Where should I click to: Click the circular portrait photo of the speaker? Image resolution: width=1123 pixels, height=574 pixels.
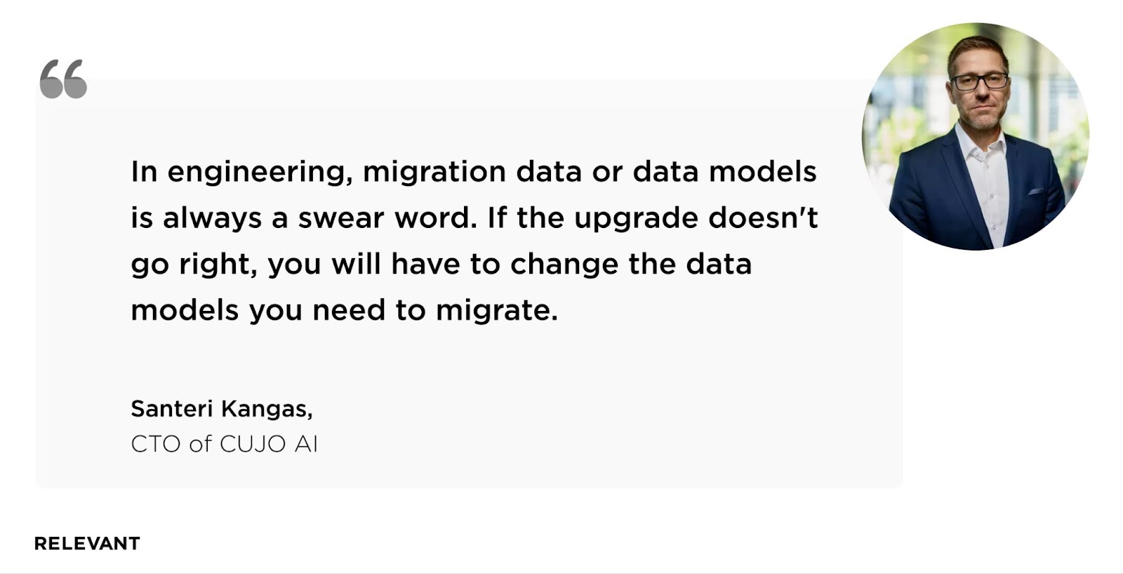click(975, 136)
